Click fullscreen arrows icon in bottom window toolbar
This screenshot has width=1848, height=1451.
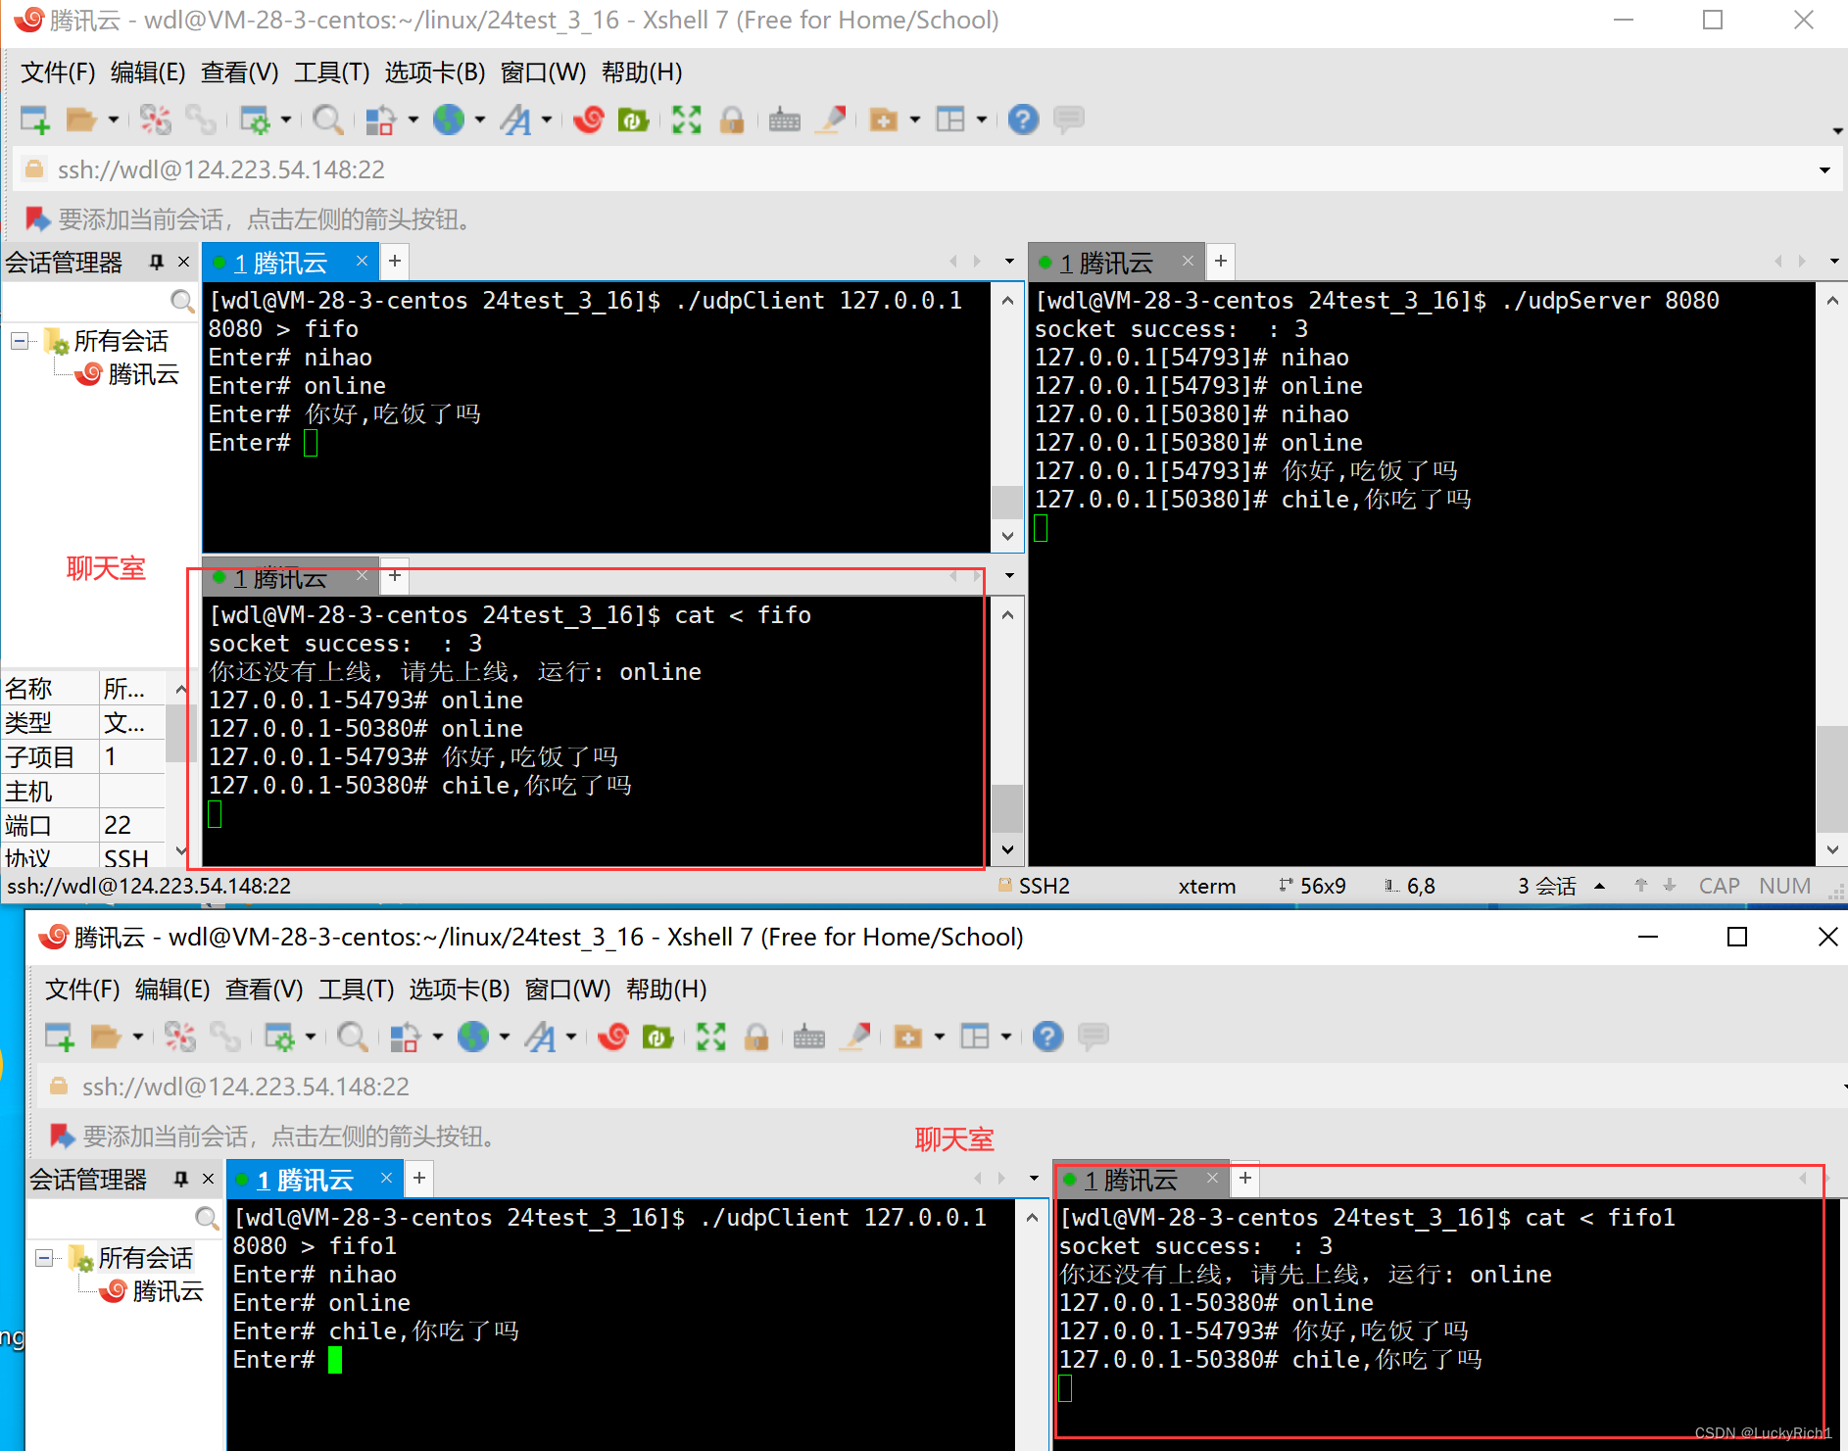(x=711, y=1037)
